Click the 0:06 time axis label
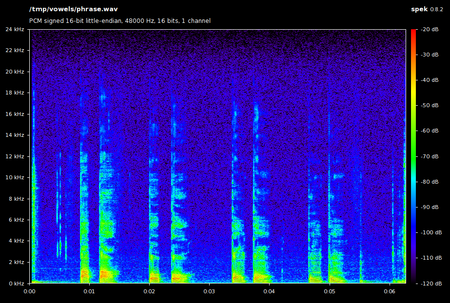 [x=390, y=291]
